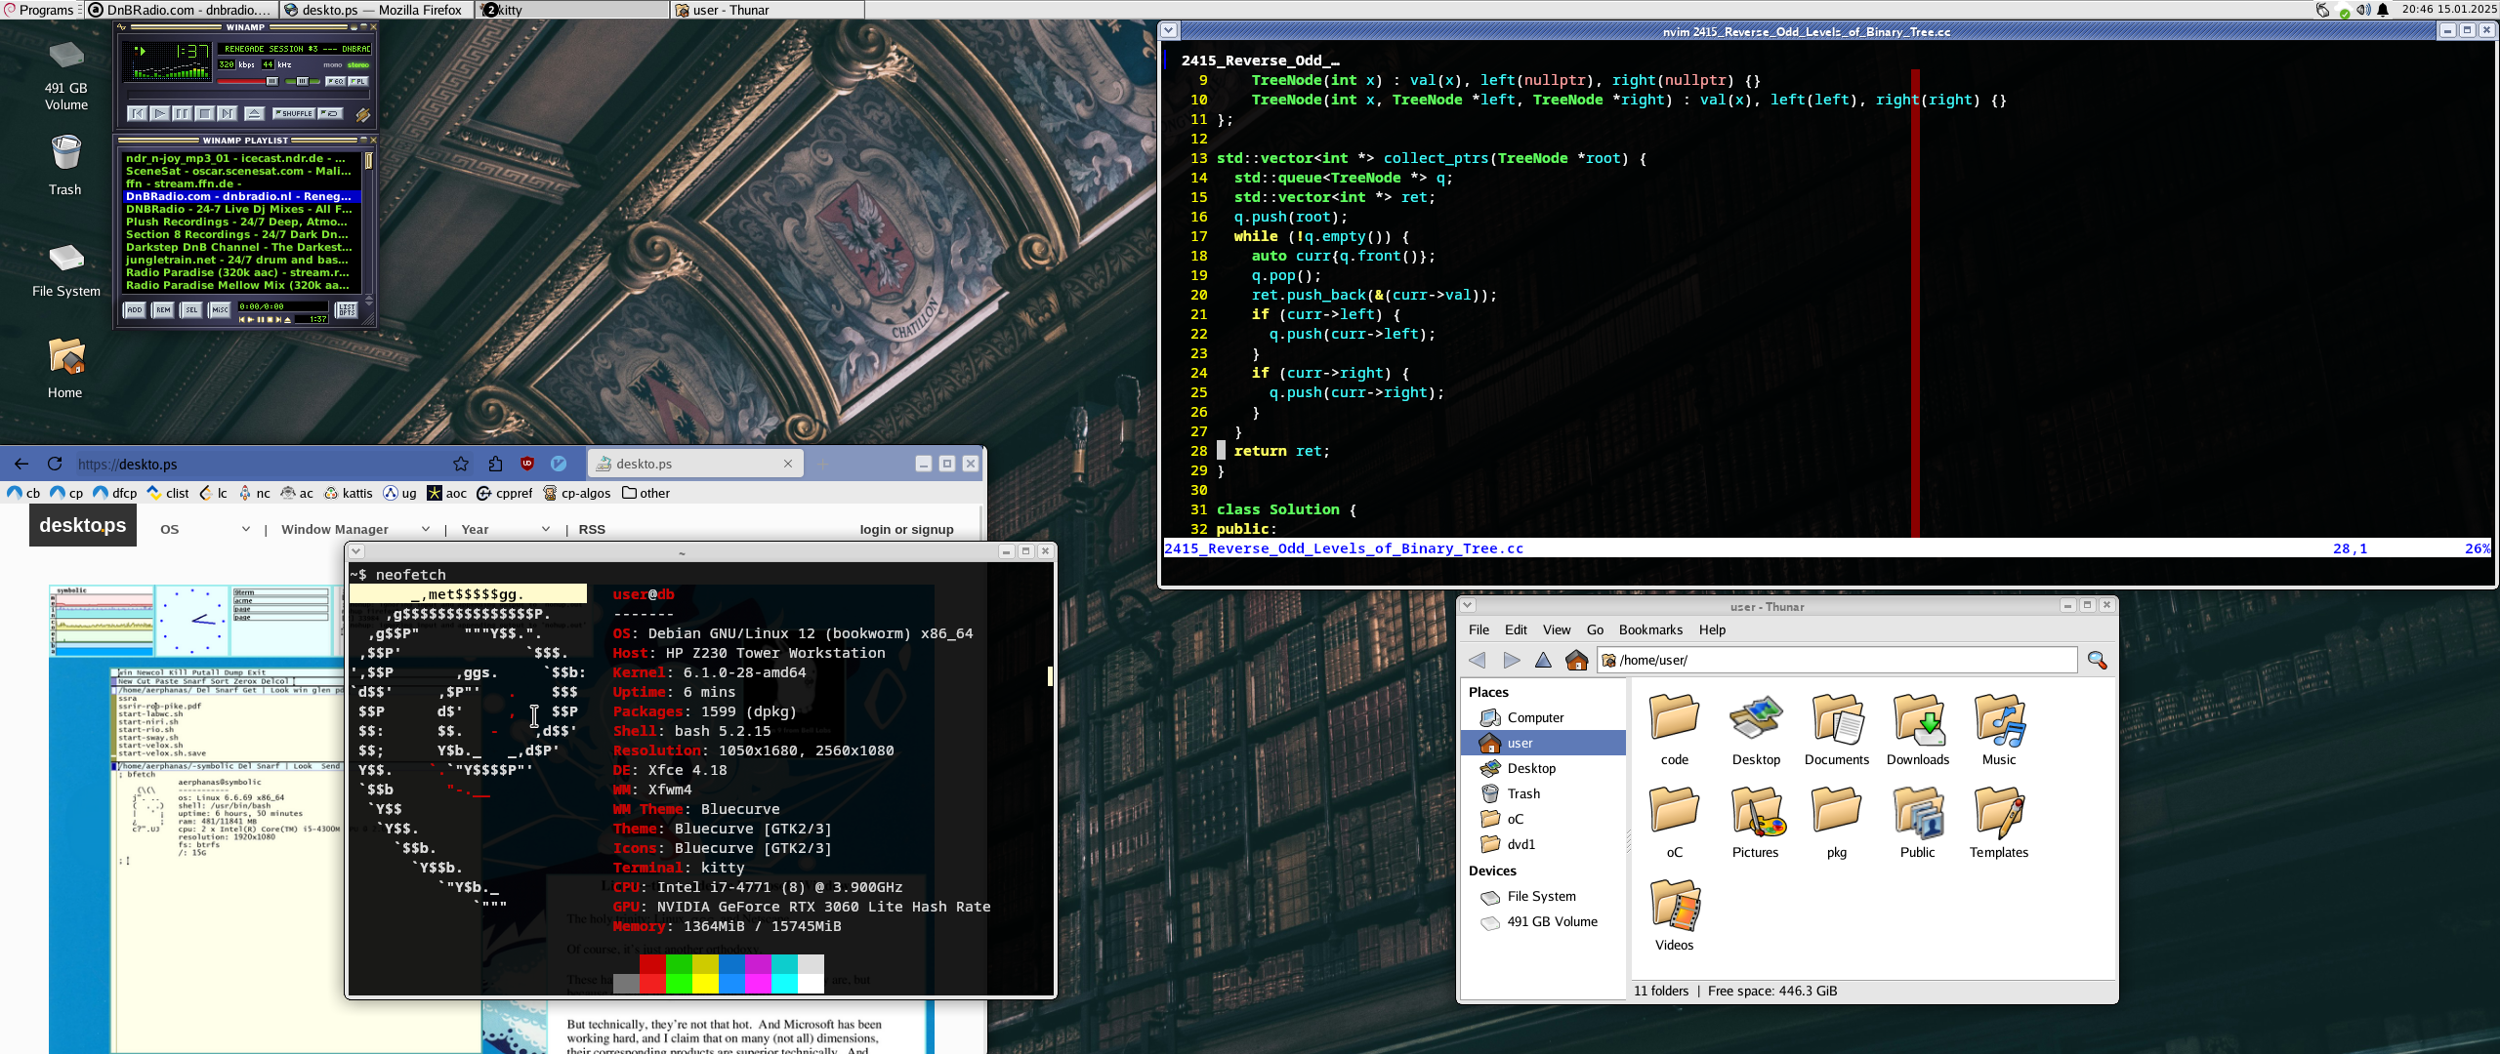The height and width of the screenshot is (1054, 2500).
Task: Click the login or signup link
Action: [x=906, y=529]
